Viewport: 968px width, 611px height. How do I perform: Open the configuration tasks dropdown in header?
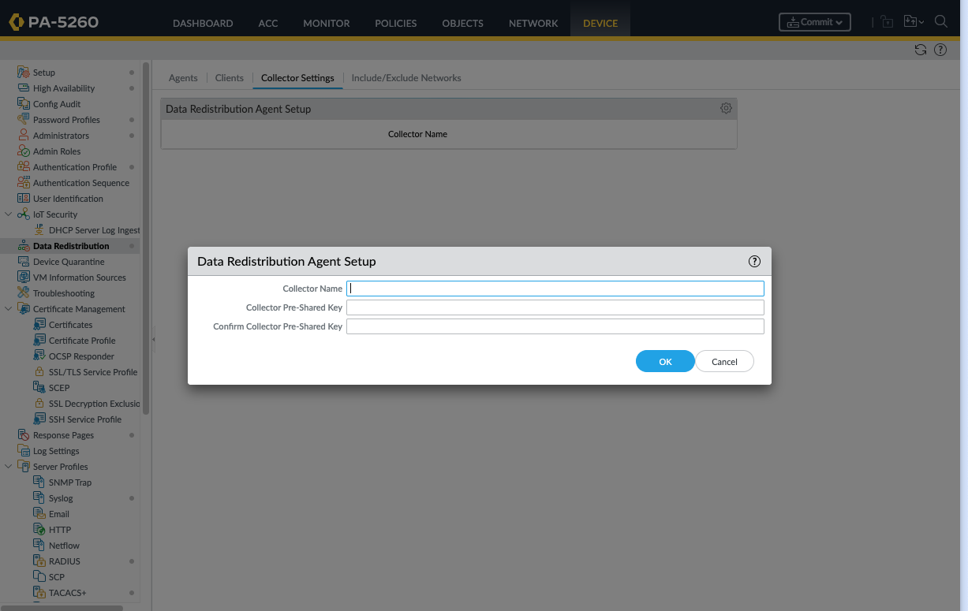tap(914, 22)
